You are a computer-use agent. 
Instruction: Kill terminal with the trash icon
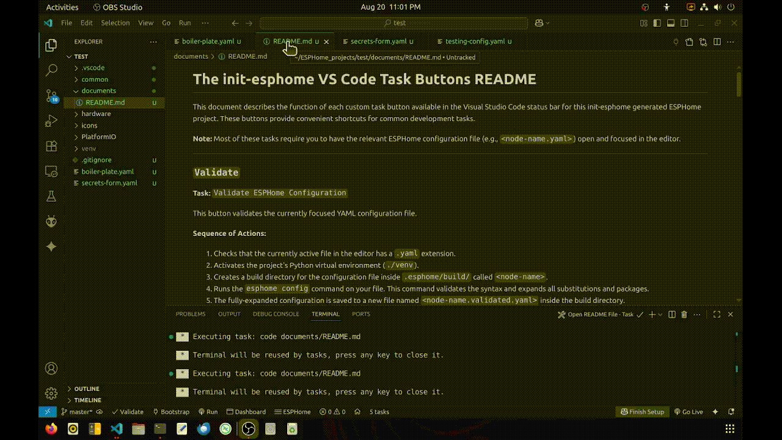pos(684,314)
